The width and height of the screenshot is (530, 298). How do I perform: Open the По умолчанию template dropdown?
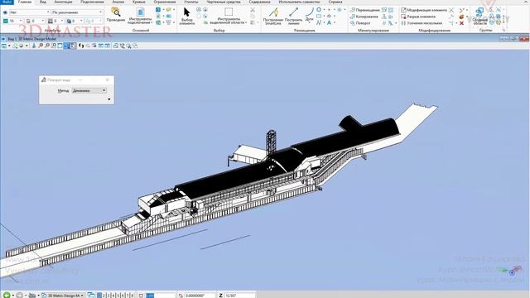point(77,12)
